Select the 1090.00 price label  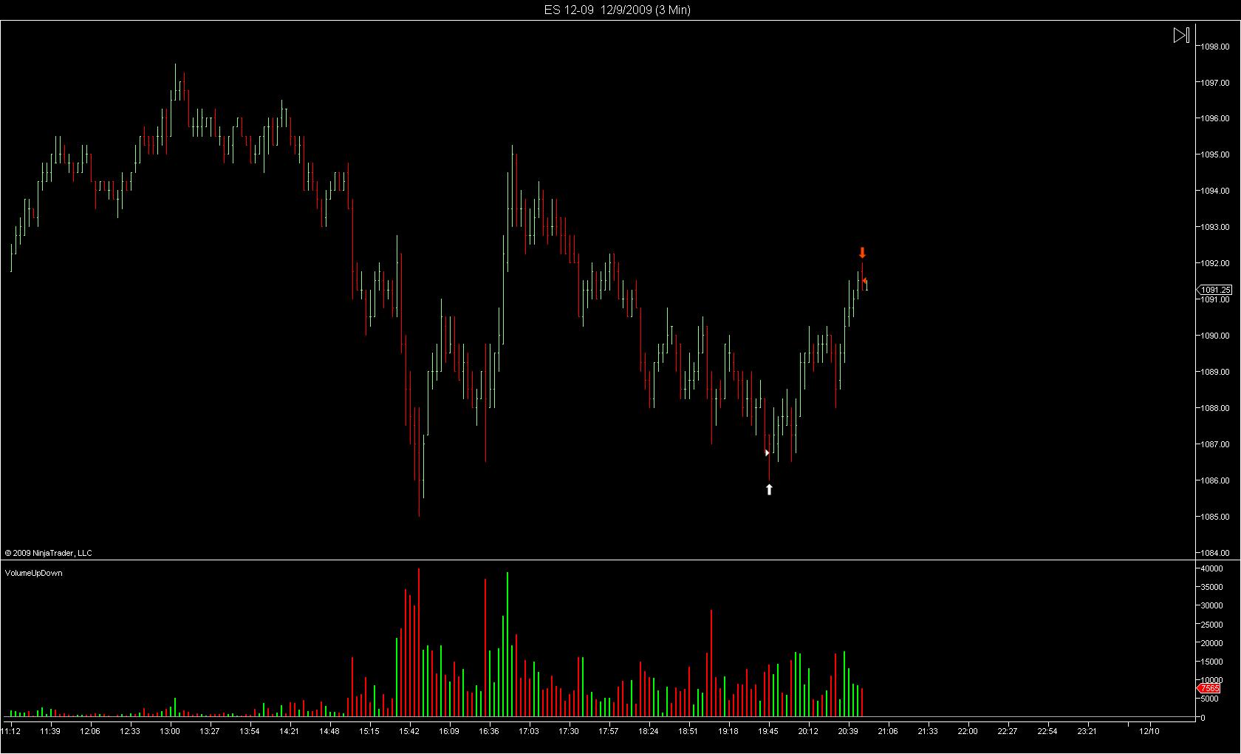[1215, 336]
